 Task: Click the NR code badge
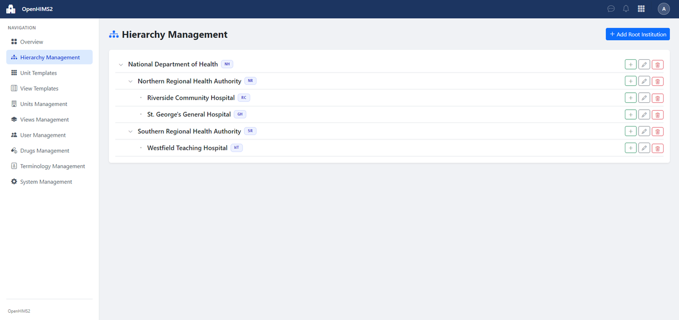point(251,81)
